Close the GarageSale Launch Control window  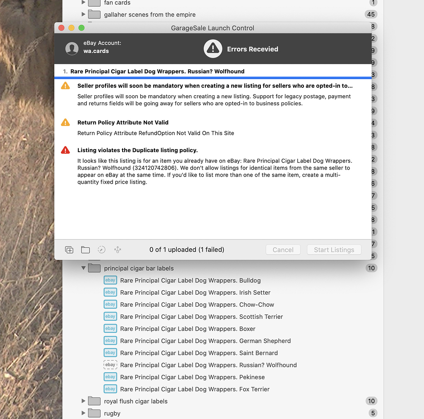[x=61, y=28]
